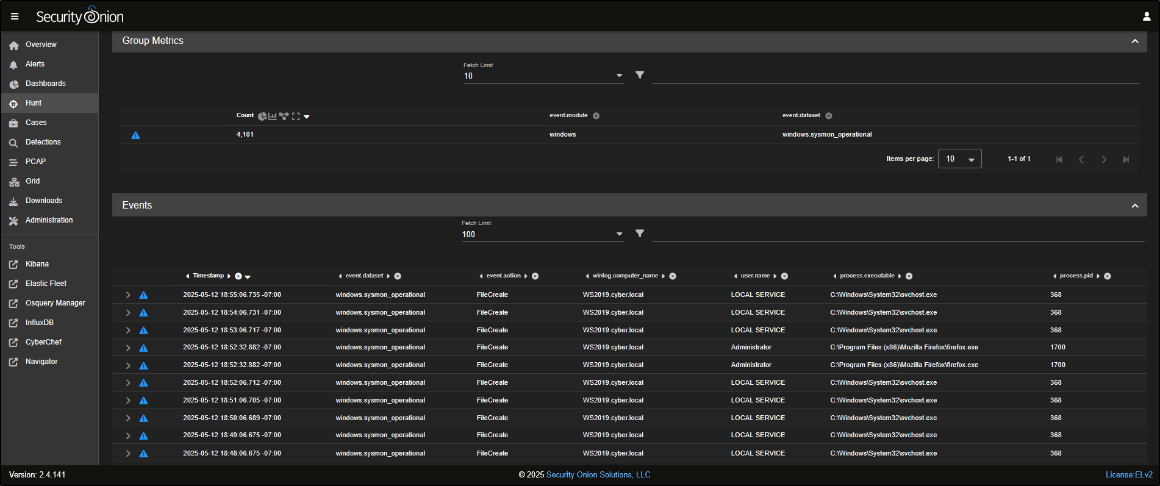Image resolution: width=1160 pixels, height=486 pixels.
Task: Visit the Security Onion Solutions, LLC link
Action: pos(598,475)
